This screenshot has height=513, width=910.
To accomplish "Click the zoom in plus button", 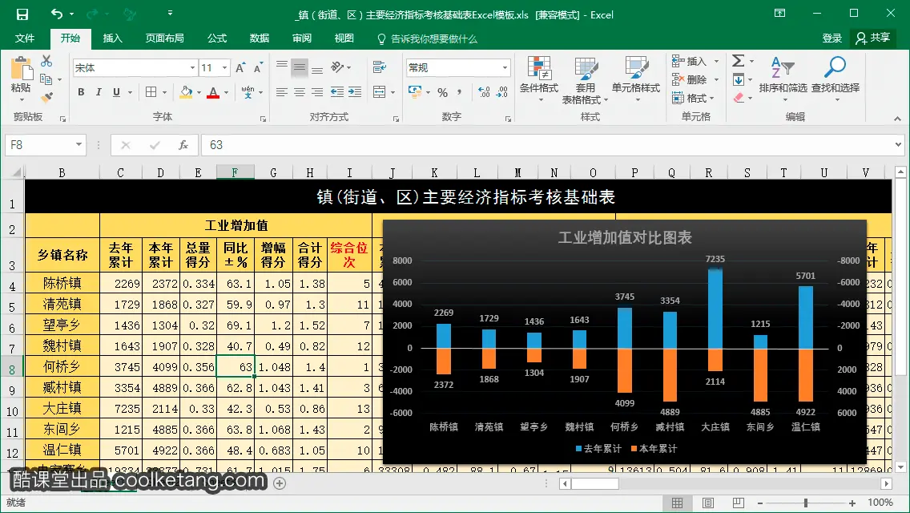I will [852, 503].
